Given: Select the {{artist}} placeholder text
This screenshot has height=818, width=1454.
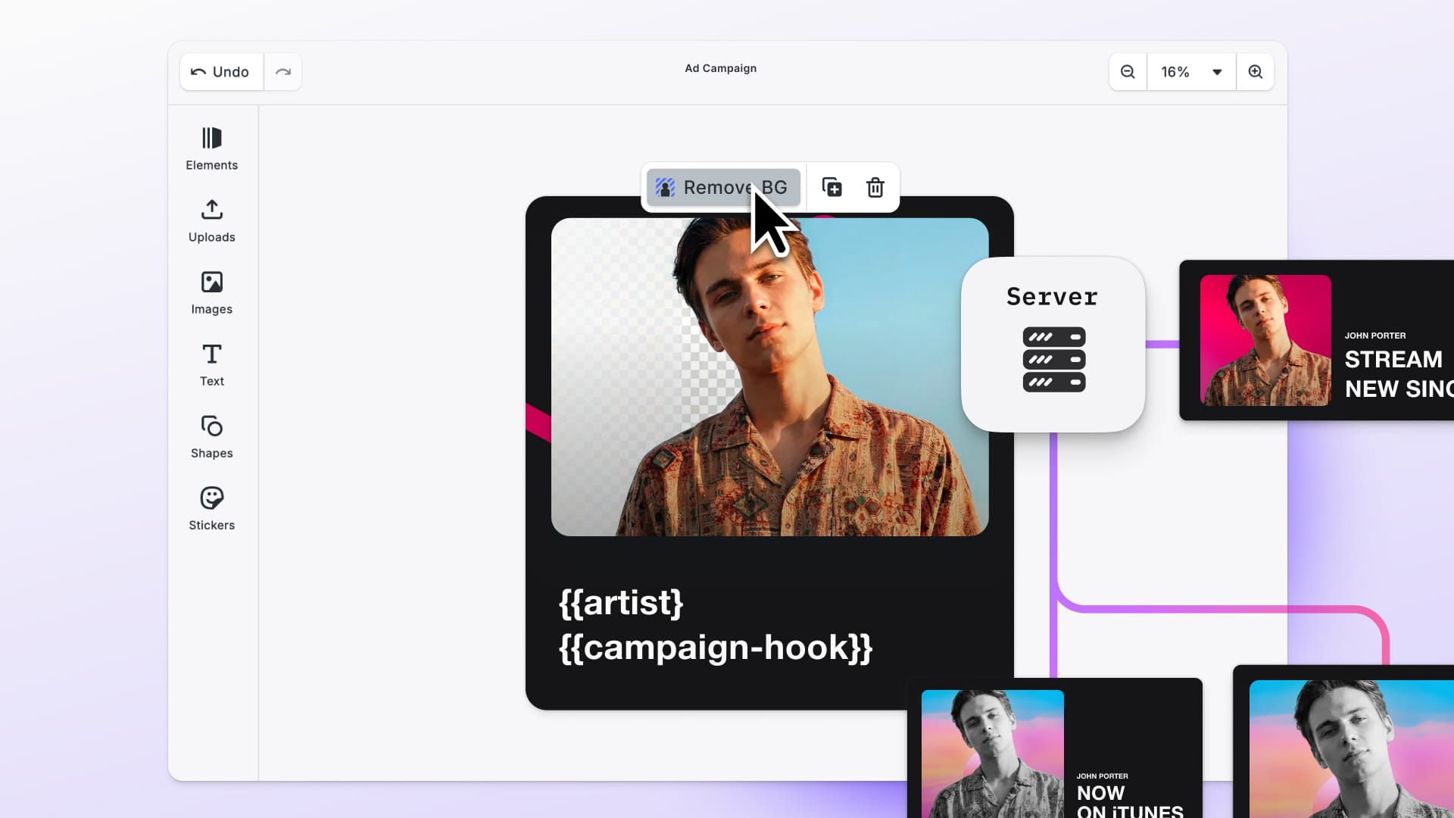Looking at the screenshot, I should [621, 603].
